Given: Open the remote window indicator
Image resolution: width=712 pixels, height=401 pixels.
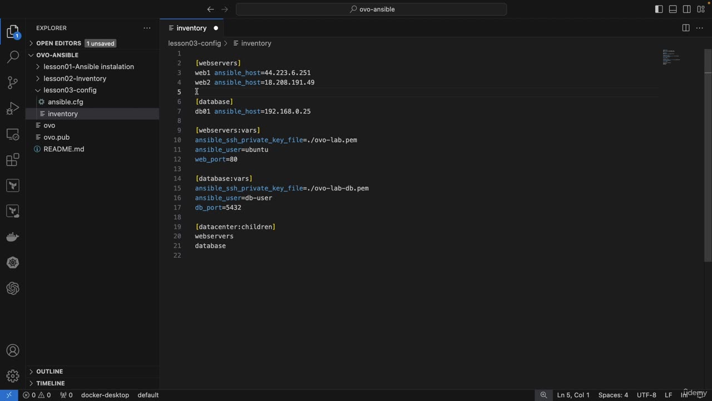Looking at the screenshot, I should tap(9, 395).
